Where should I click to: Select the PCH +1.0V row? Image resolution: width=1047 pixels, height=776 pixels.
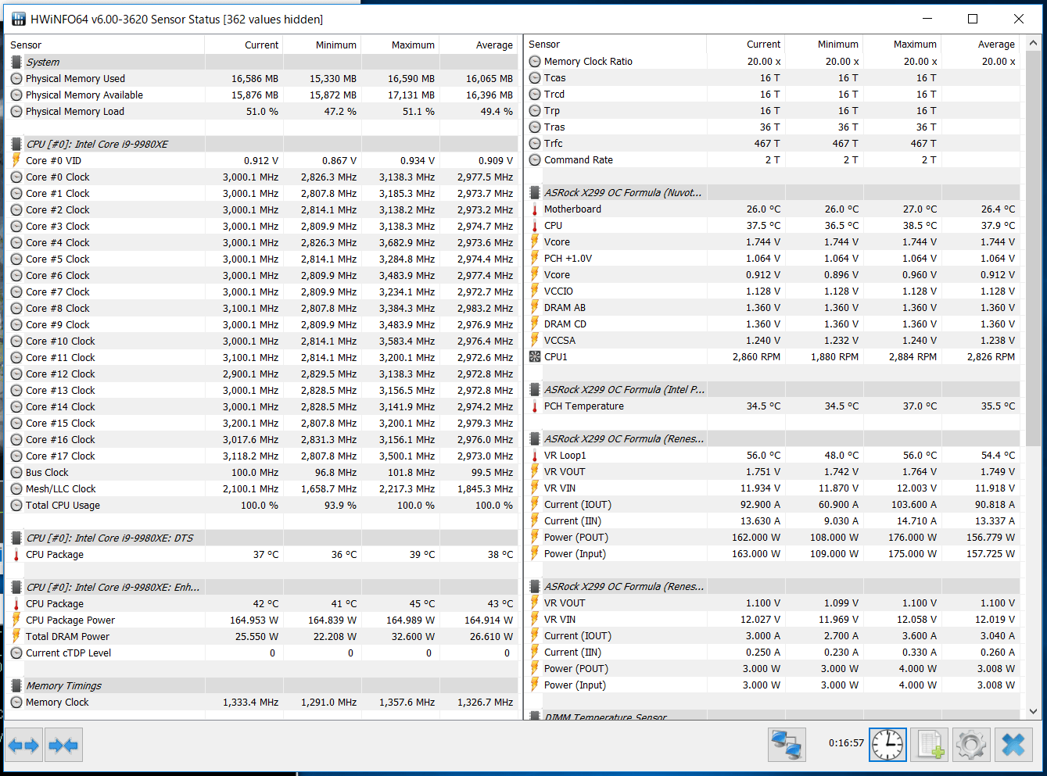(x=773, y=258)
